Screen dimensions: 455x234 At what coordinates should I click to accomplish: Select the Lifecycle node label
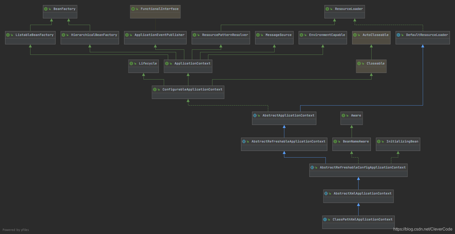click(148, 63)
